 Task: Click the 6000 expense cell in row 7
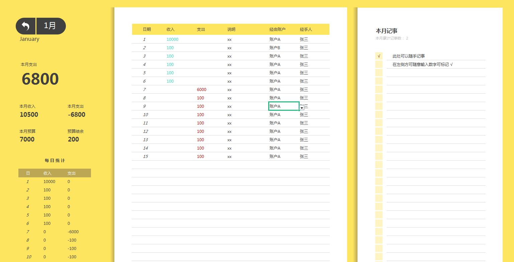pos(202,89)
